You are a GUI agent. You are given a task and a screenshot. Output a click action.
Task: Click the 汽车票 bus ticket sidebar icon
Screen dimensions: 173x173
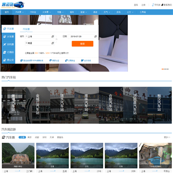pyautogui.click(x=5, y=29)
